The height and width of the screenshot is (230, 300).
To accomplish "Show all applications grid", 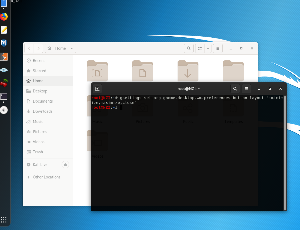I will pyautogui.click(x=4, y=220).
